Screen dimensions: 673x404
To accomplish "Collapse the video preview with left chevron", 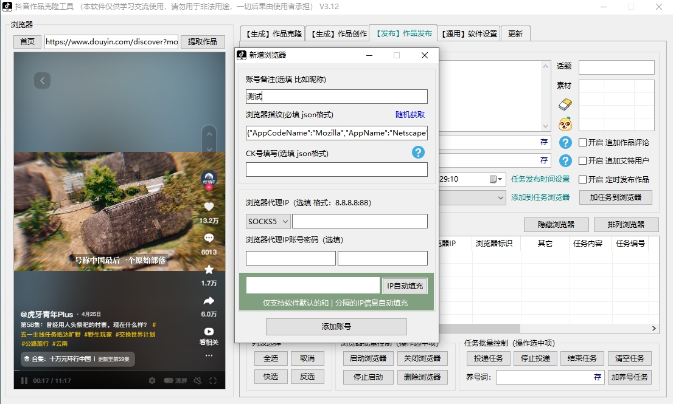I will tap(42, 80).
